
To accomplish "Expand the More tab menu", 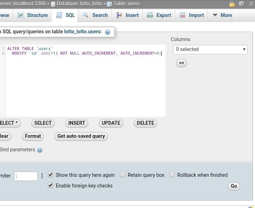I will (222, 15).
